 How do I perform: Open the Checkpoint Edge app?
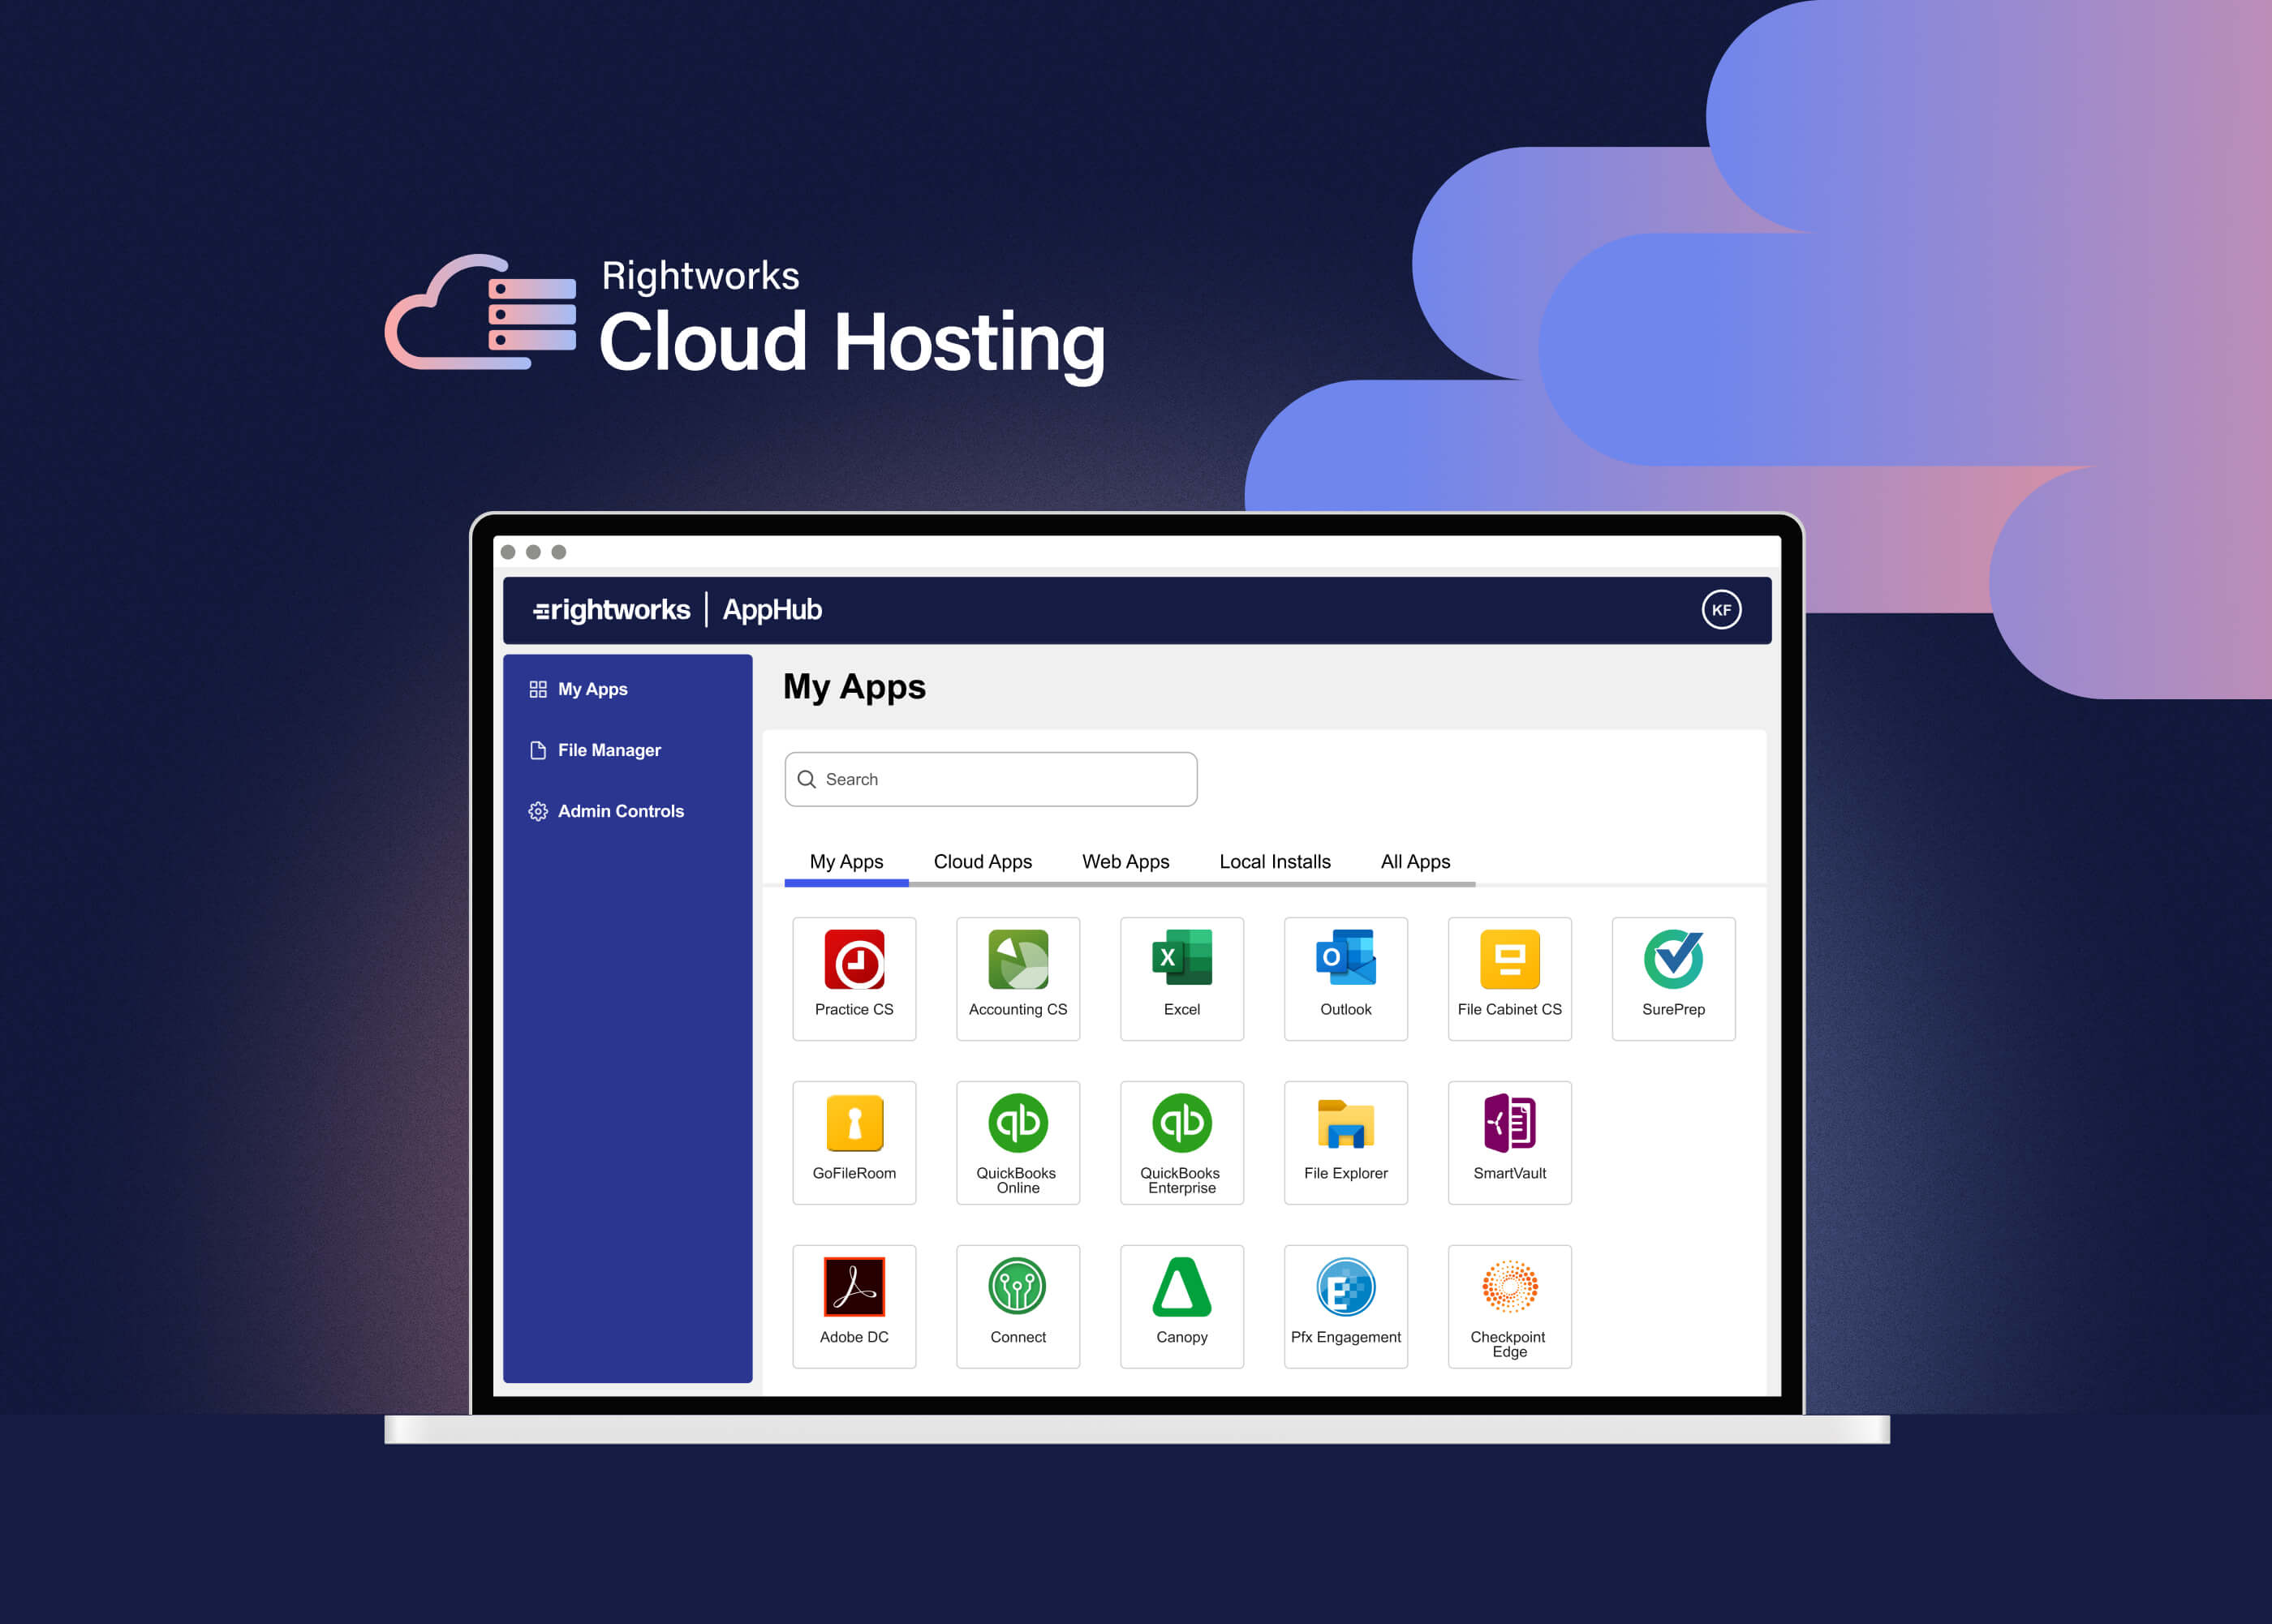1510,1306
